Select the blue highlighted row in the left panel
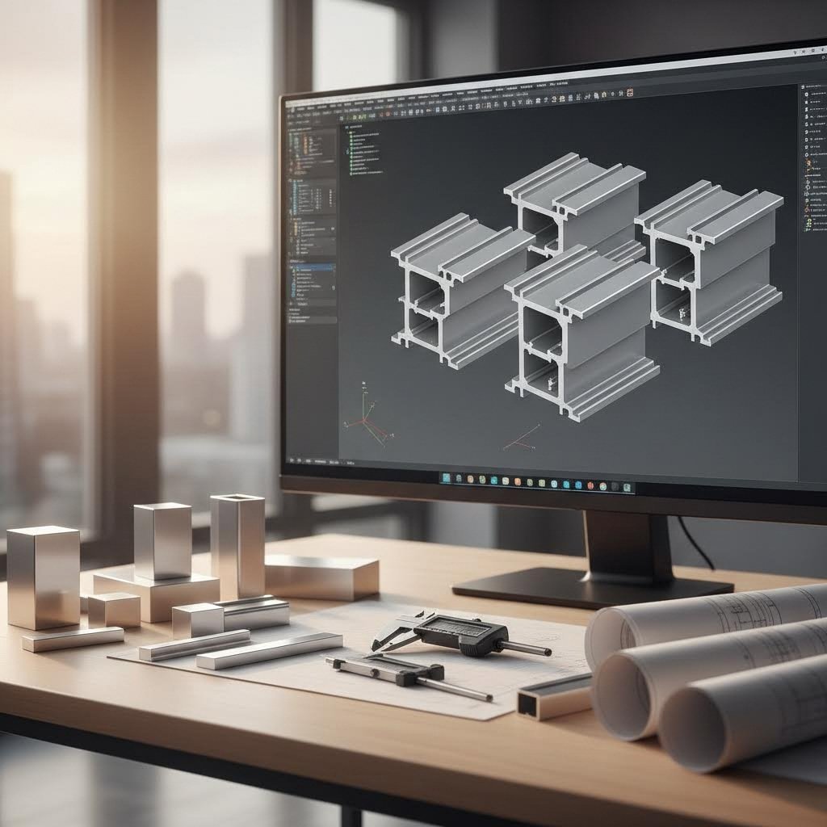 (x=312, y=268)
